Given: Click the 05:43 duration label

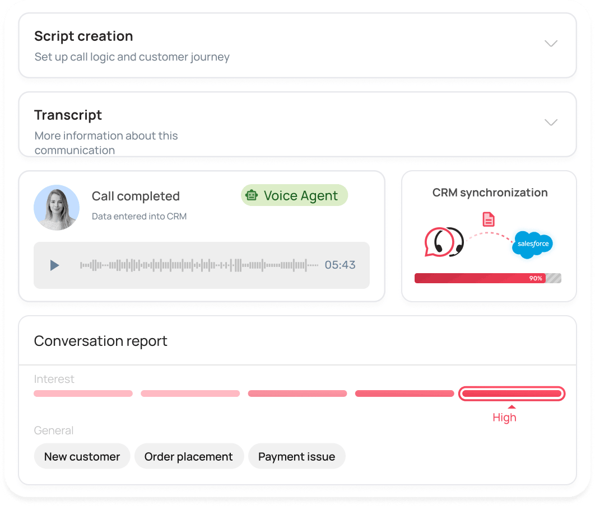Looking at the screenshot, I should (340, 265).
